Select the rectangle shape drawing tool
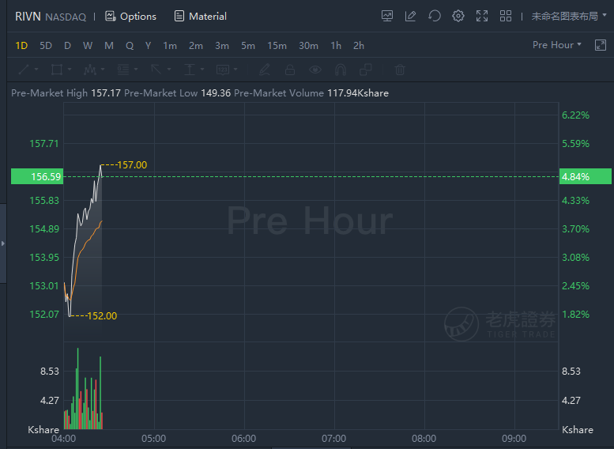 coord(57,70)
